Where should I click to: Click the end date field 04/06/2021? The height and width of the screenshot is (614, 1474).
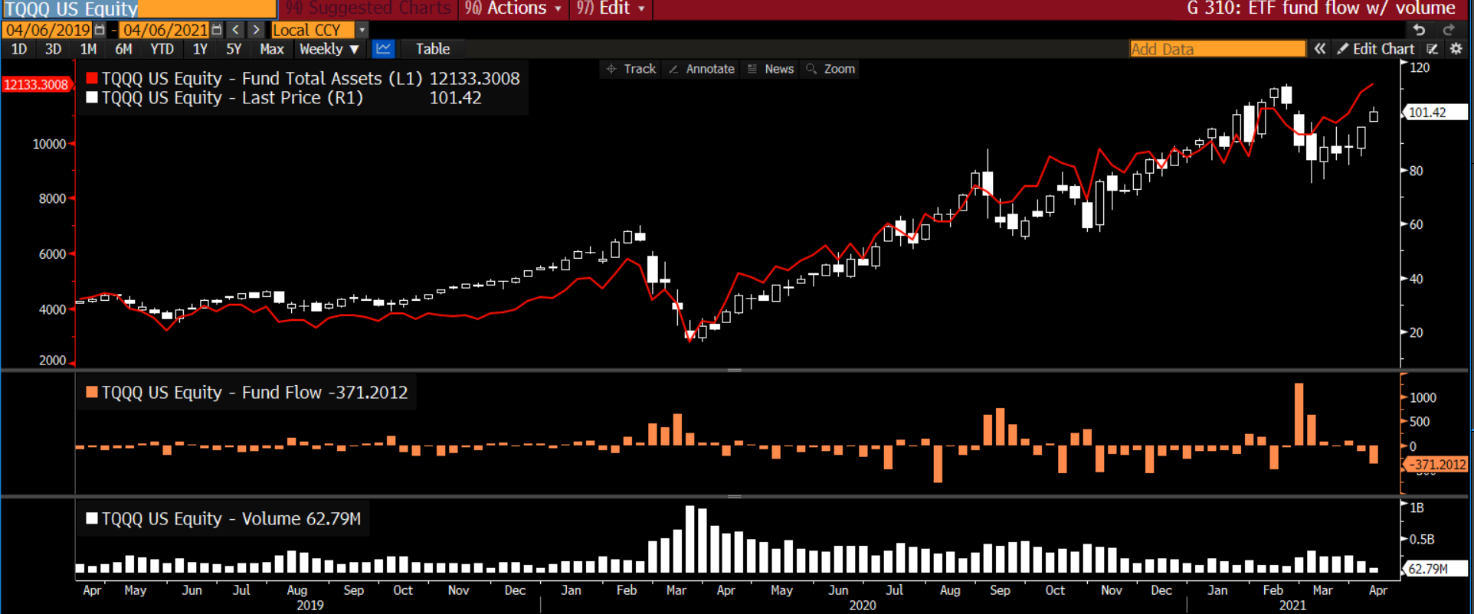coord(165,30)
